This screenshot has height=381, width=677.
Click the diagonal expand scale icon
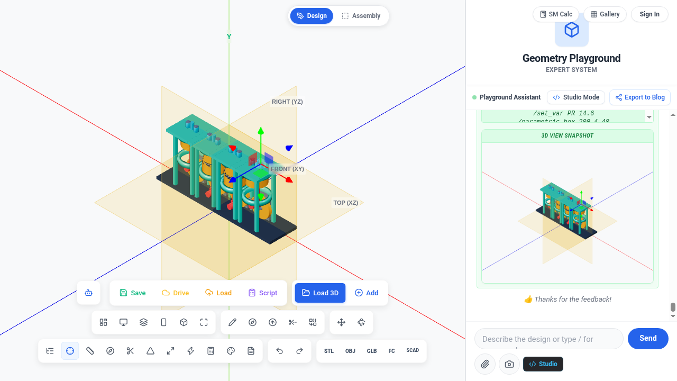[x=171, y=351]
